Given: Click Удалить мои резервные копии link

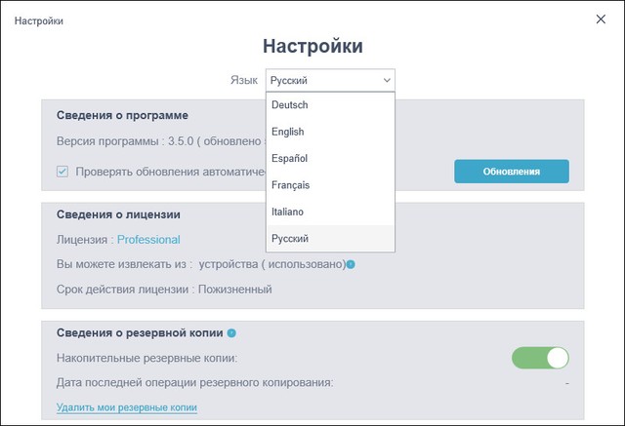Looking at the screenshot, I should click(127, 407).
